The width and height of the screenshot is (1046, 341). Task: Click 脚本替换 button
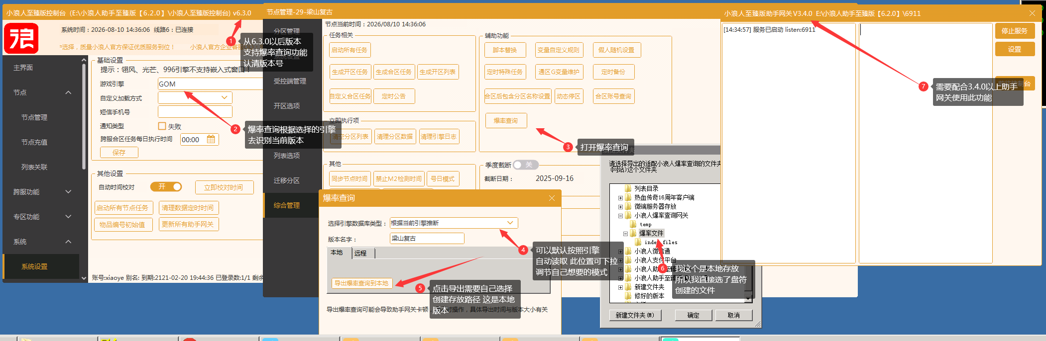(x=505, y=50)
